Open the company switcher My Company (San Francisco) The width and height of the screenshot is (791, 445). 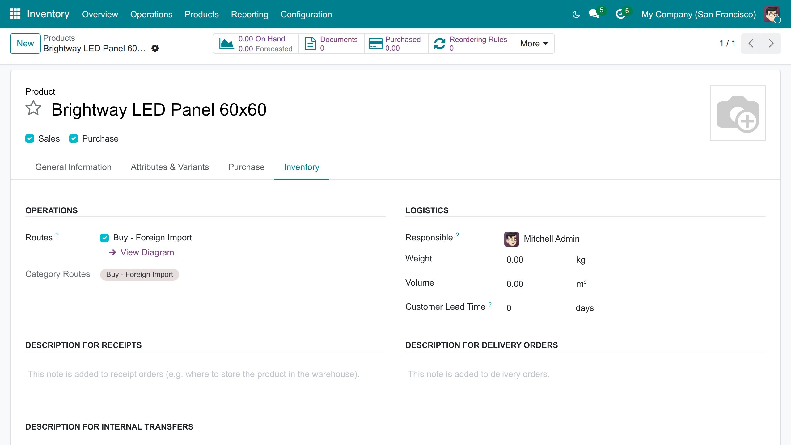(699, 14)
